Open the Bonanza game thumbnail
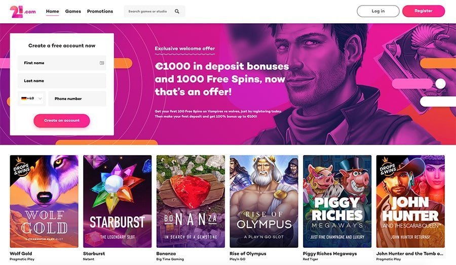This screenshot has width=456, height=265. coord(191,201)
